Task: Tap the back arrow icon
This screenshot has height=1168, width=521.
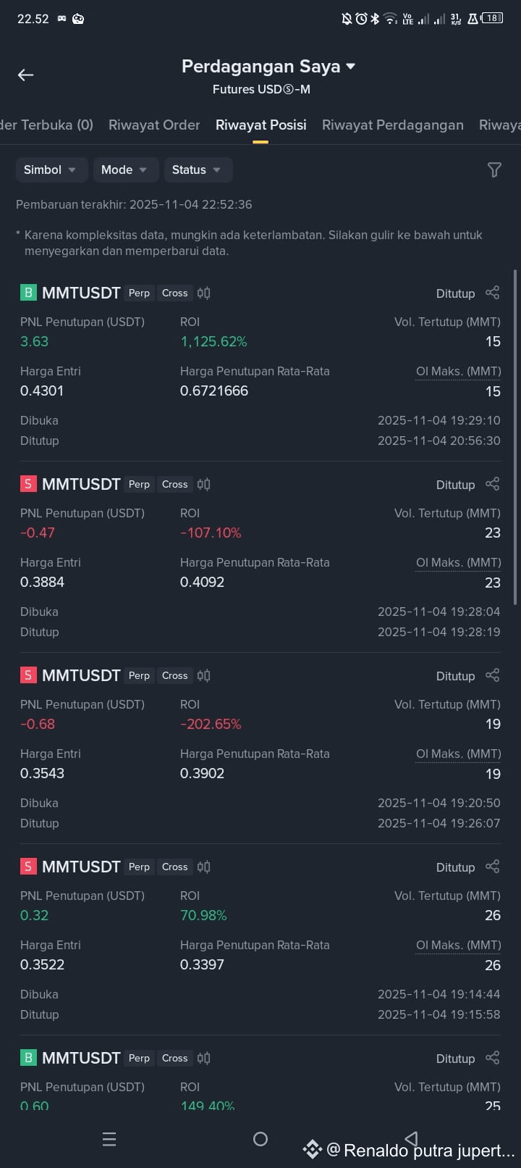Action: (x=25, y=75)
